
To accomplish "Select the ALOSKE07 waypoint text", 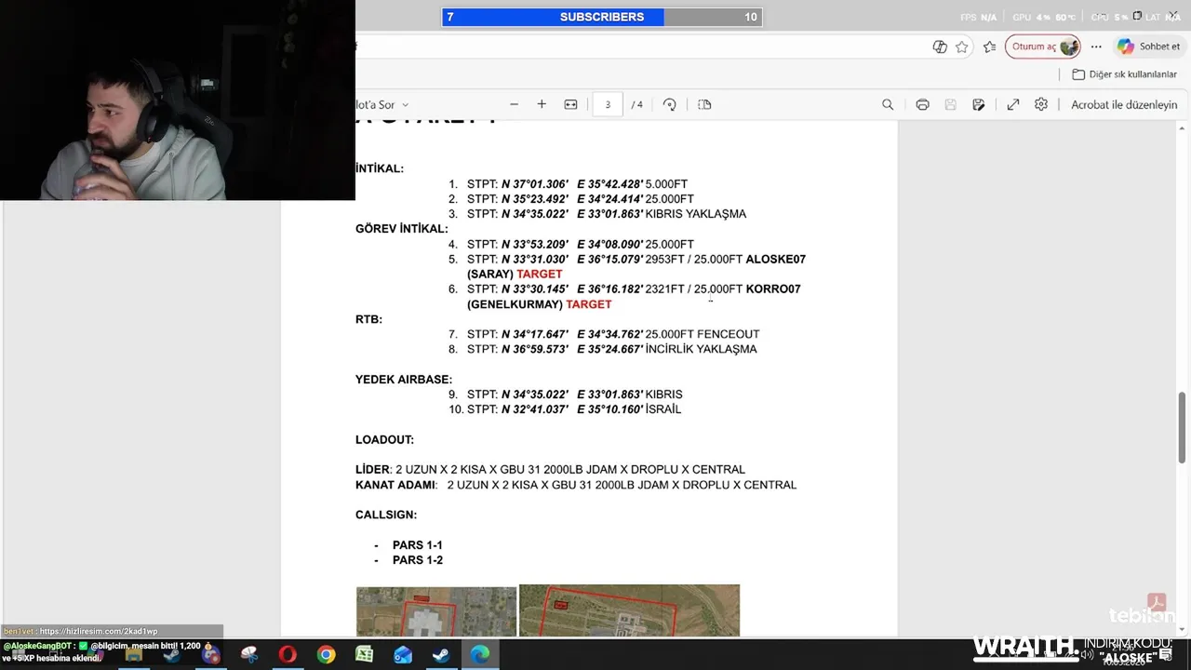I will pyautogui.click(x=776, y=260).
